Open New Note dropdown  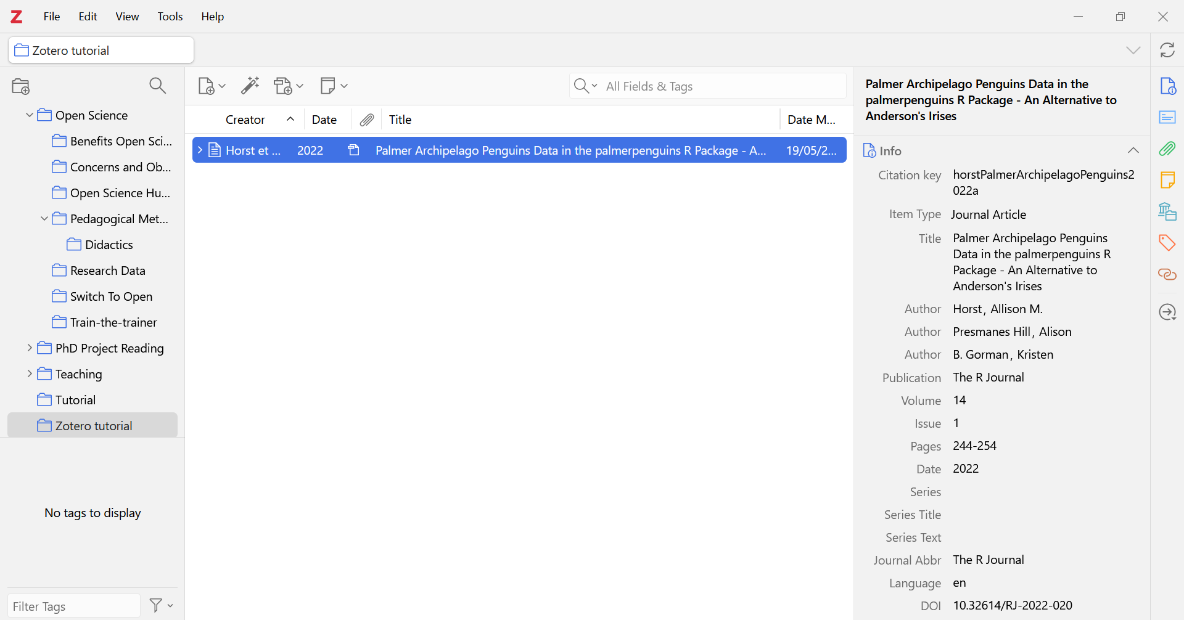pyautogui.click(x=334, y=86)
